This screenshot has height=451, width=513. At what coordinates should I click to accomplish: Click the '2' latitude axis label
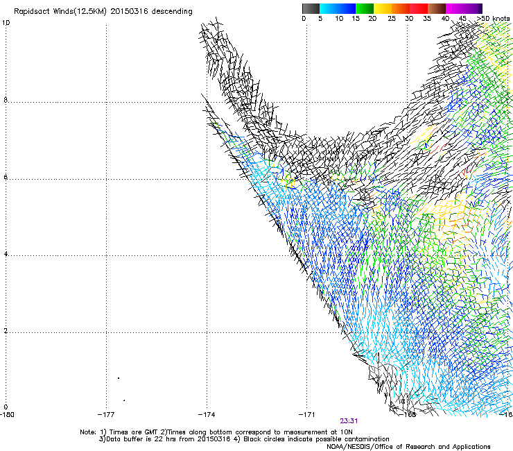pyautogui.click(x=6, y=331)
